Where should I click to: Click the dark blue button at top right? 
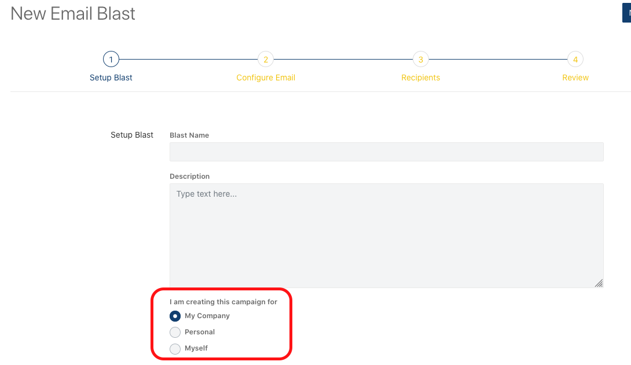(626, 13)
